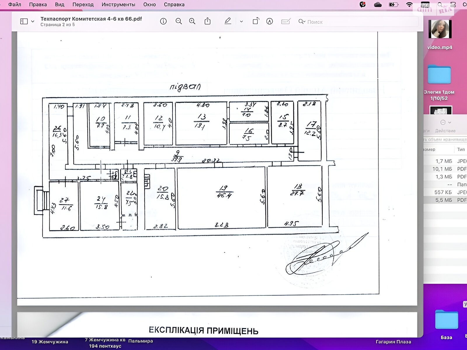The image size is (467, 350).
Task: Zoom out of the PDF page
Action: (x=179, y=21)
